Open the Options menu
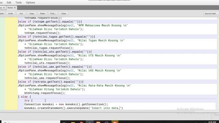The height and width of the screenshot is (123, 219). [30, 2]
